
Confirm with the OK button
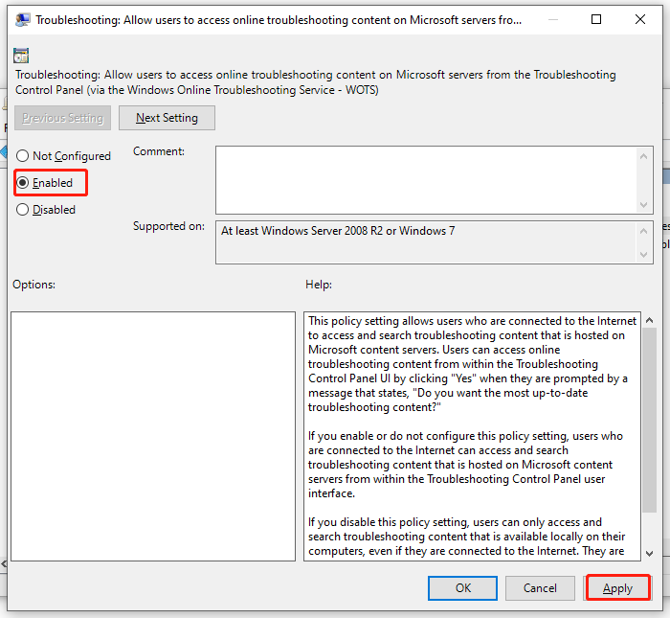[462, 588]
